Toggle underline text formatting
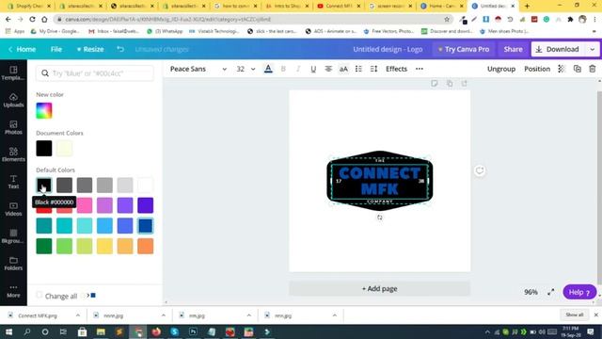Viewport: 602px width, 339px height. coord(313,69)
